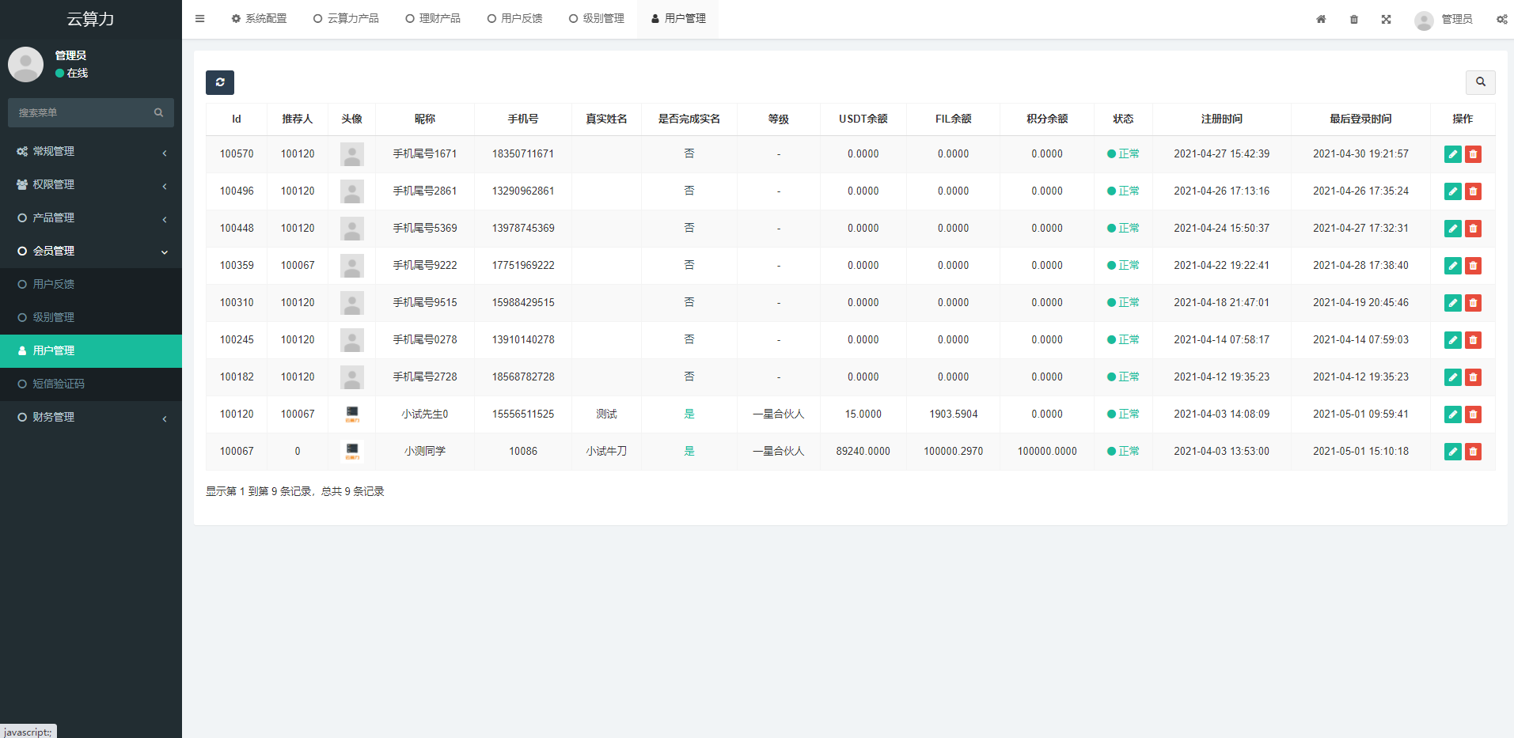Viewport: 1514px width, 738px height.
Task: Click the avatar thumbnail of user 100067
Action: point(351,451)
